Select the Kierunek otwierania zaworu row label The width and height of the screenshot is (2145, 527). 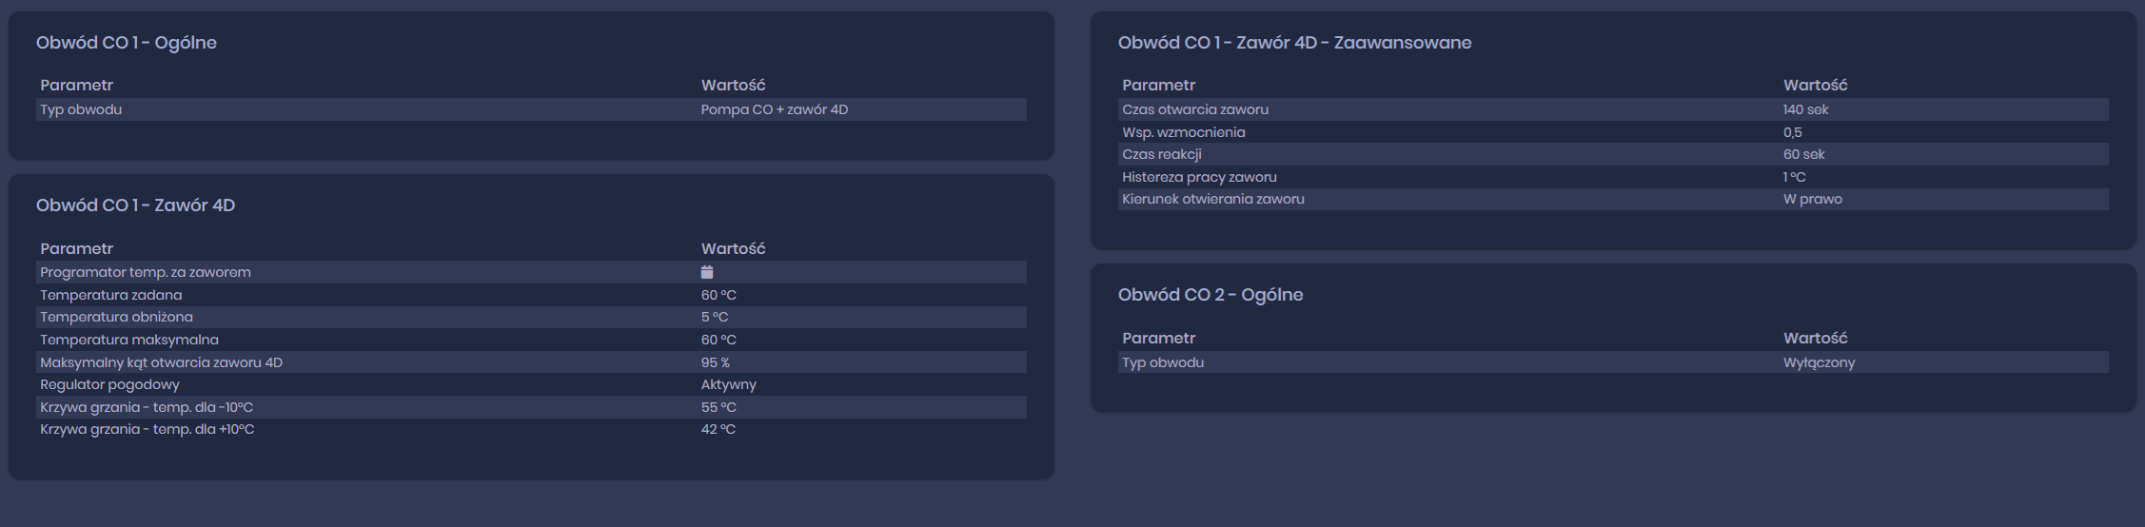tap(1212, 199)
